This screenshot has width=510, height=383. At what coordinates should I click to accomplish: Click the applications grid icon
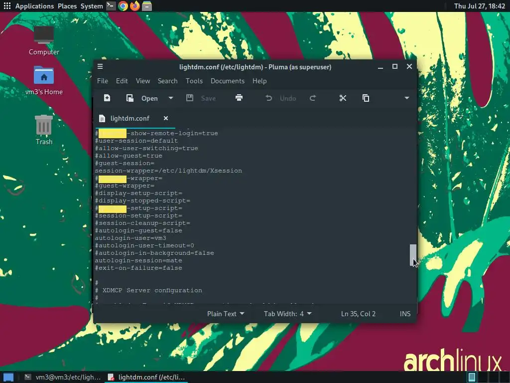point(7,6)
